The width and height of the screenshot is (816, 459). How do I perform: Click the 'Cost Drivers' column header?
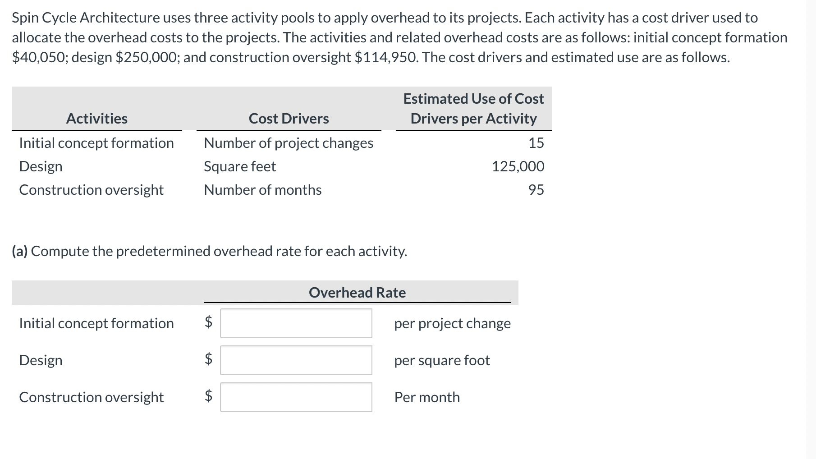(x=289, y=119)
